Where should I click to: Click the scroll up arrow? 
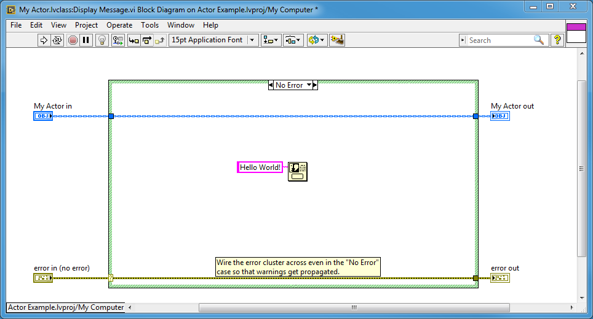pyautogui.click(x=582, y=53)
